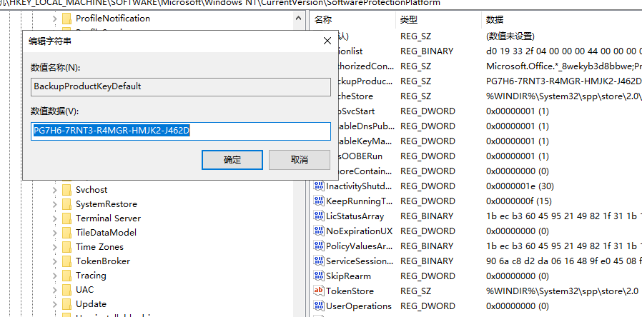Expand the TokenBroker key

54,261
